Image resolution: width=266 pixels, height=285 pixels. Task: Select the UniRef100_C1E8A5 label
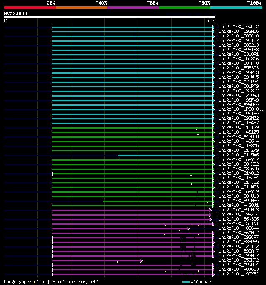tap(239, 146)
